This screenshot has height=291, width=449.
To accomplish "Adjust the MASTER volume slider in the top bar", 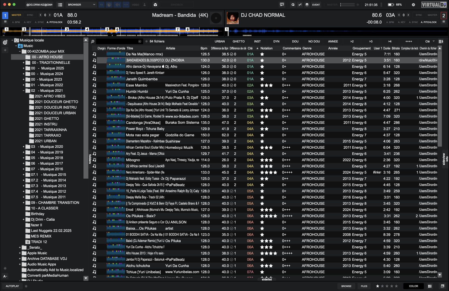I will pyautogui.click(x=347, y=5).
